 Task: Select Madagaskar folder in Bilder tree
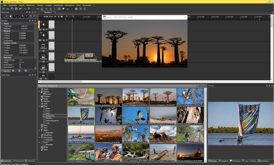50,116
